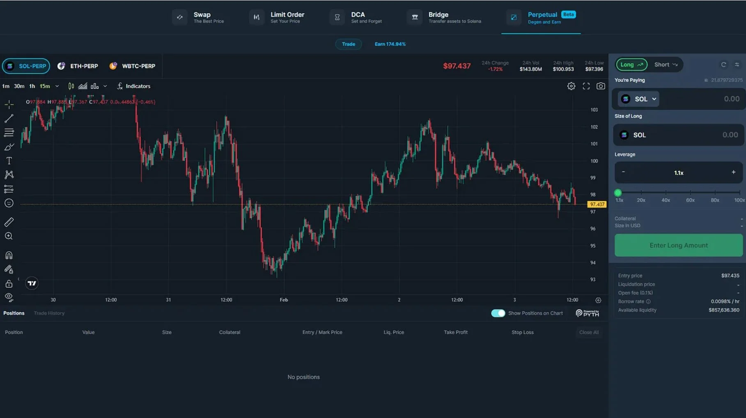Viewport: 746px width, 418px height.
Task: Refresh the order panel data
Action: (723, 64)
